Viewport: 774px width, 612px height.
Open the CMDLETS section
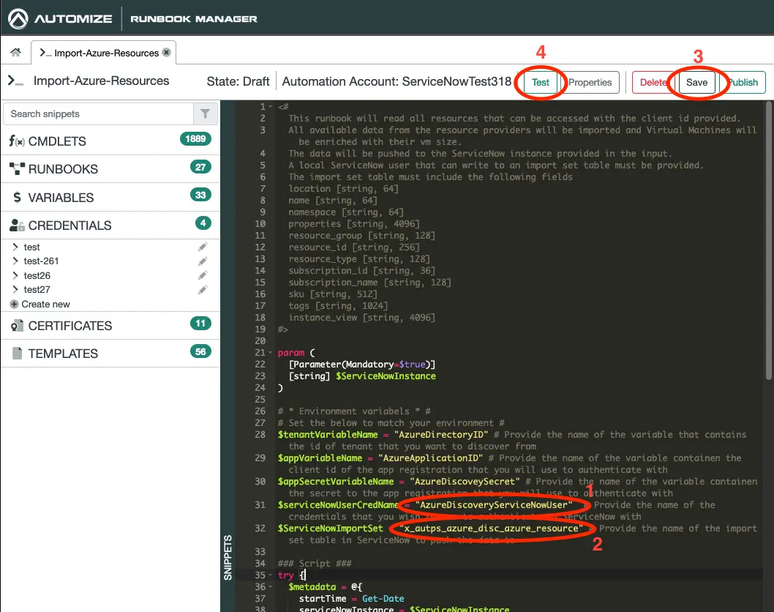[110, 141]
